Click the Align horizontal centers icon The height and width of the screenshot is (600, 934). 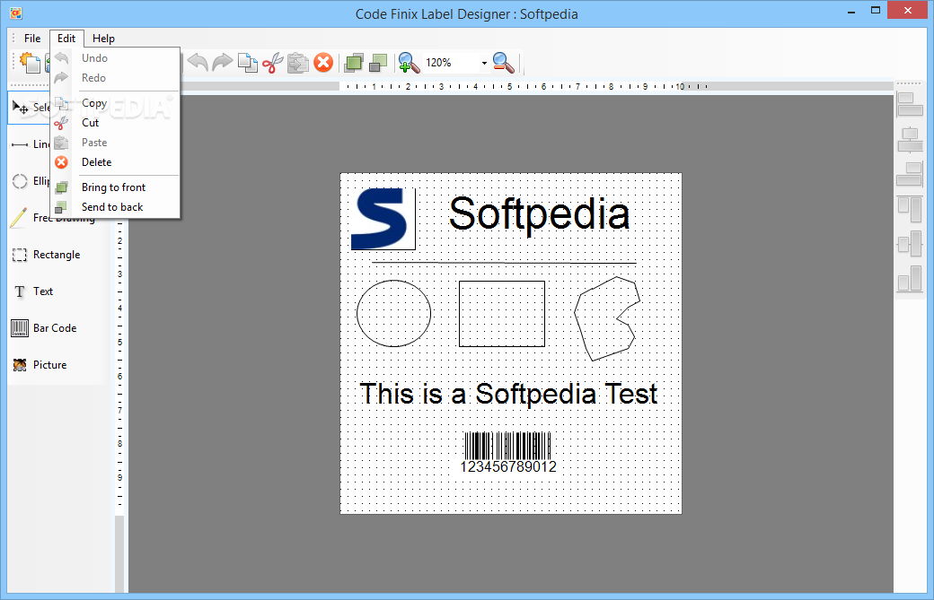point(910,140)
